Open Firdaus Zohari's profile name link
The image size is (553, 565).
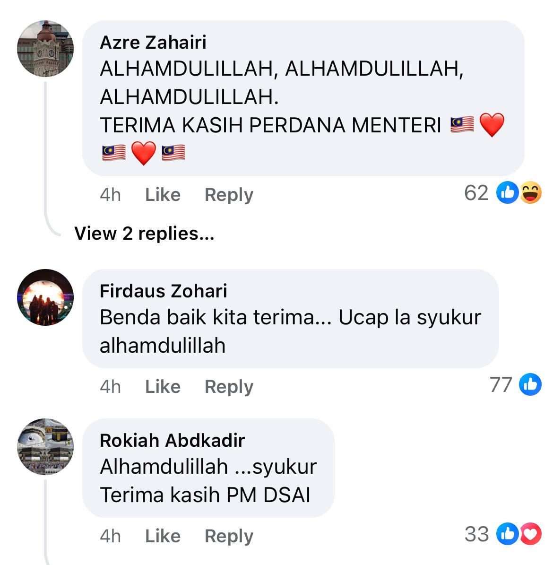(x=164, y=291)
